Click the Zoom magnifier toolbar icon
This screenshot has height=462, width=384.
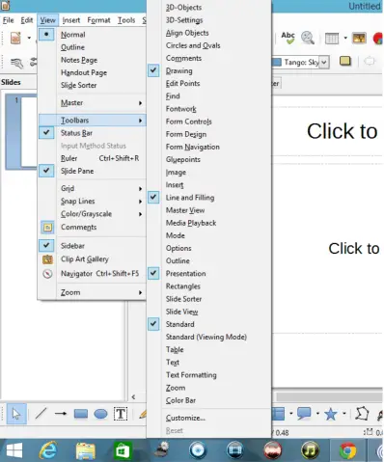308,38
